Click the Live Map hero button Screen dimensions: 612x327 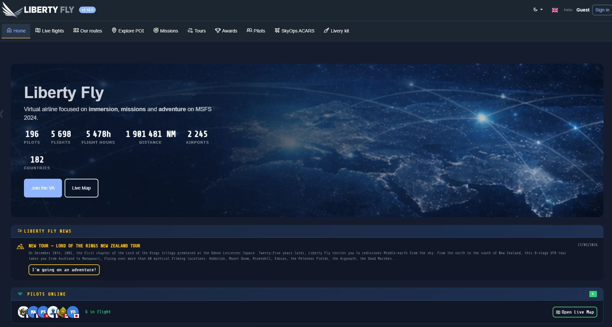81,188
